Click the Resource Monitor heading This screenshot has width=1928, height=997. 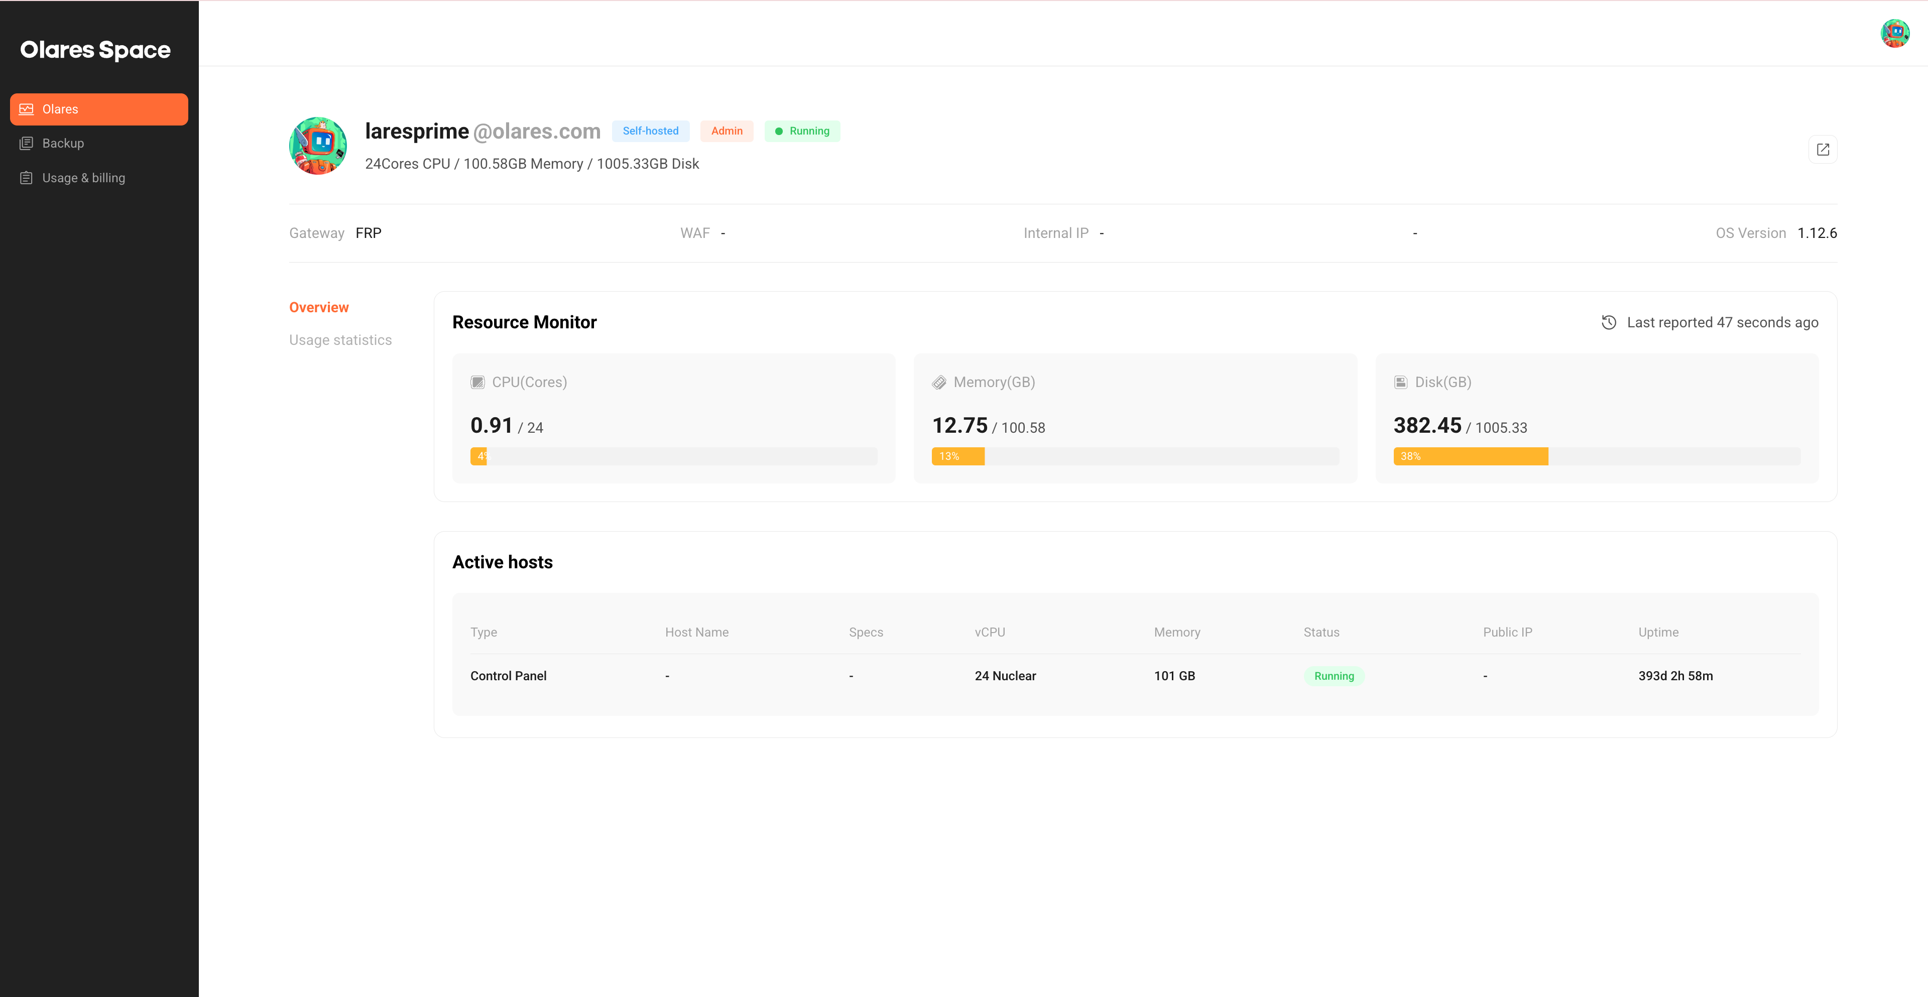pyautogui.click(x=525, y=323)
